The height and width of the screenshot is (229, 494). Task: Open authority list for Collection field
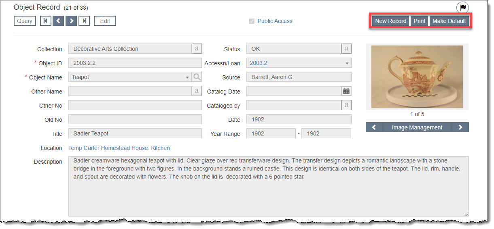click(x=197, y=49)
